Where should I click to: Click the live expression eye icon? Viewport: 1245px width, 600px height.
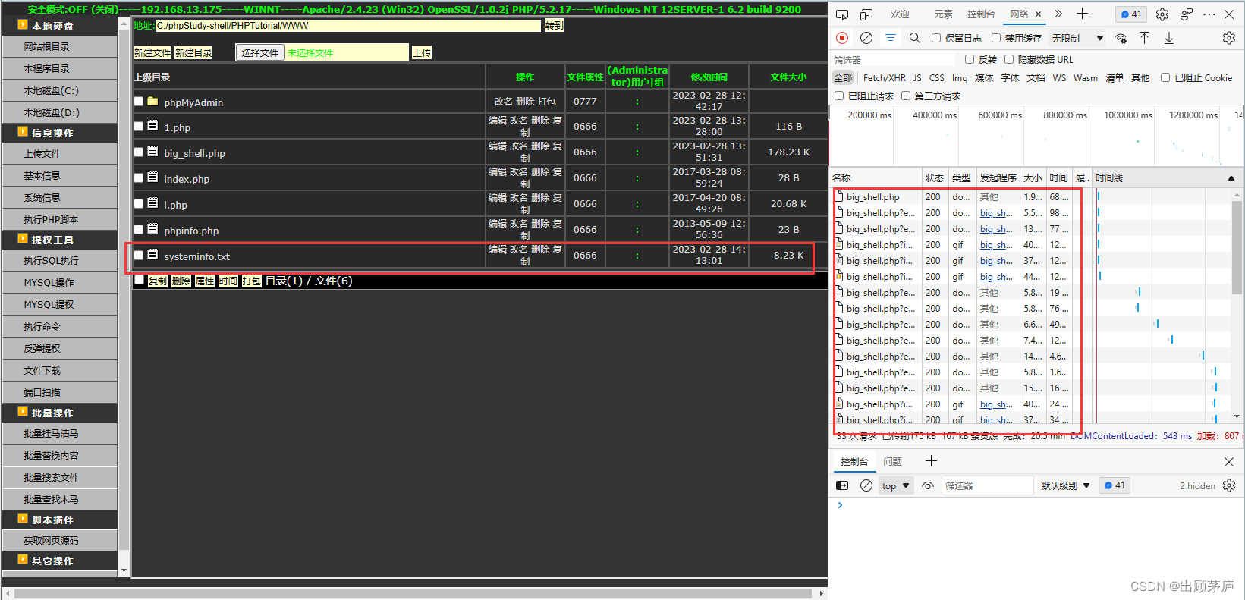pyautogui.click(x=928, y=485)
